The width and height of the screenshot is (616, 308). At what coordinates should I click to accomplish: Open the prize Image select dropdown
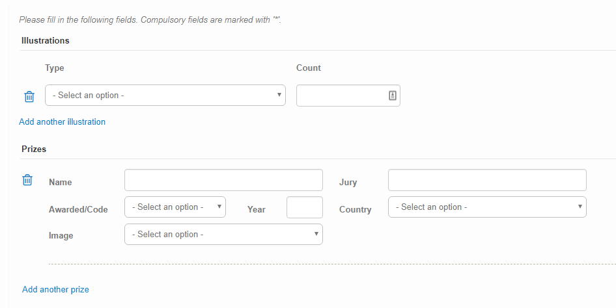tap(223, 235)
